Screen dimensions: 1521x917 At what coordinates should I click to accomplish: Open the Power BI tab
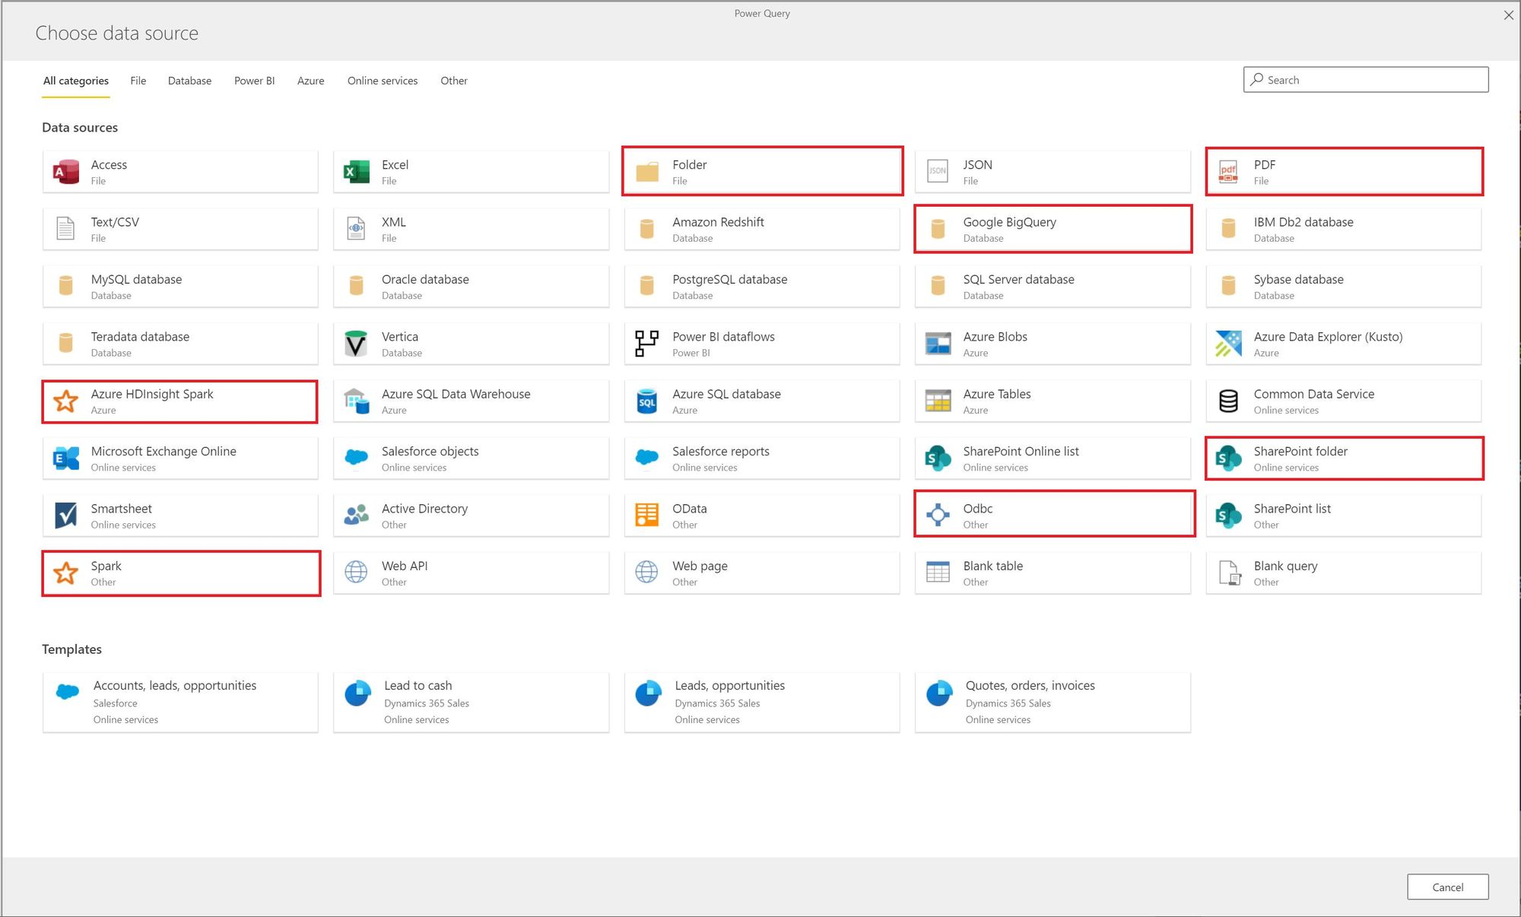click(254, 81)
